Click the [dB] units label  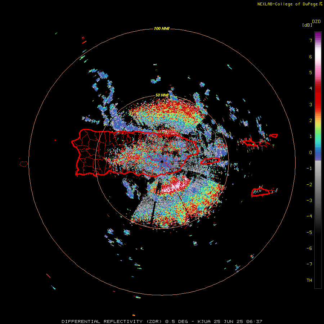[307, 25]
